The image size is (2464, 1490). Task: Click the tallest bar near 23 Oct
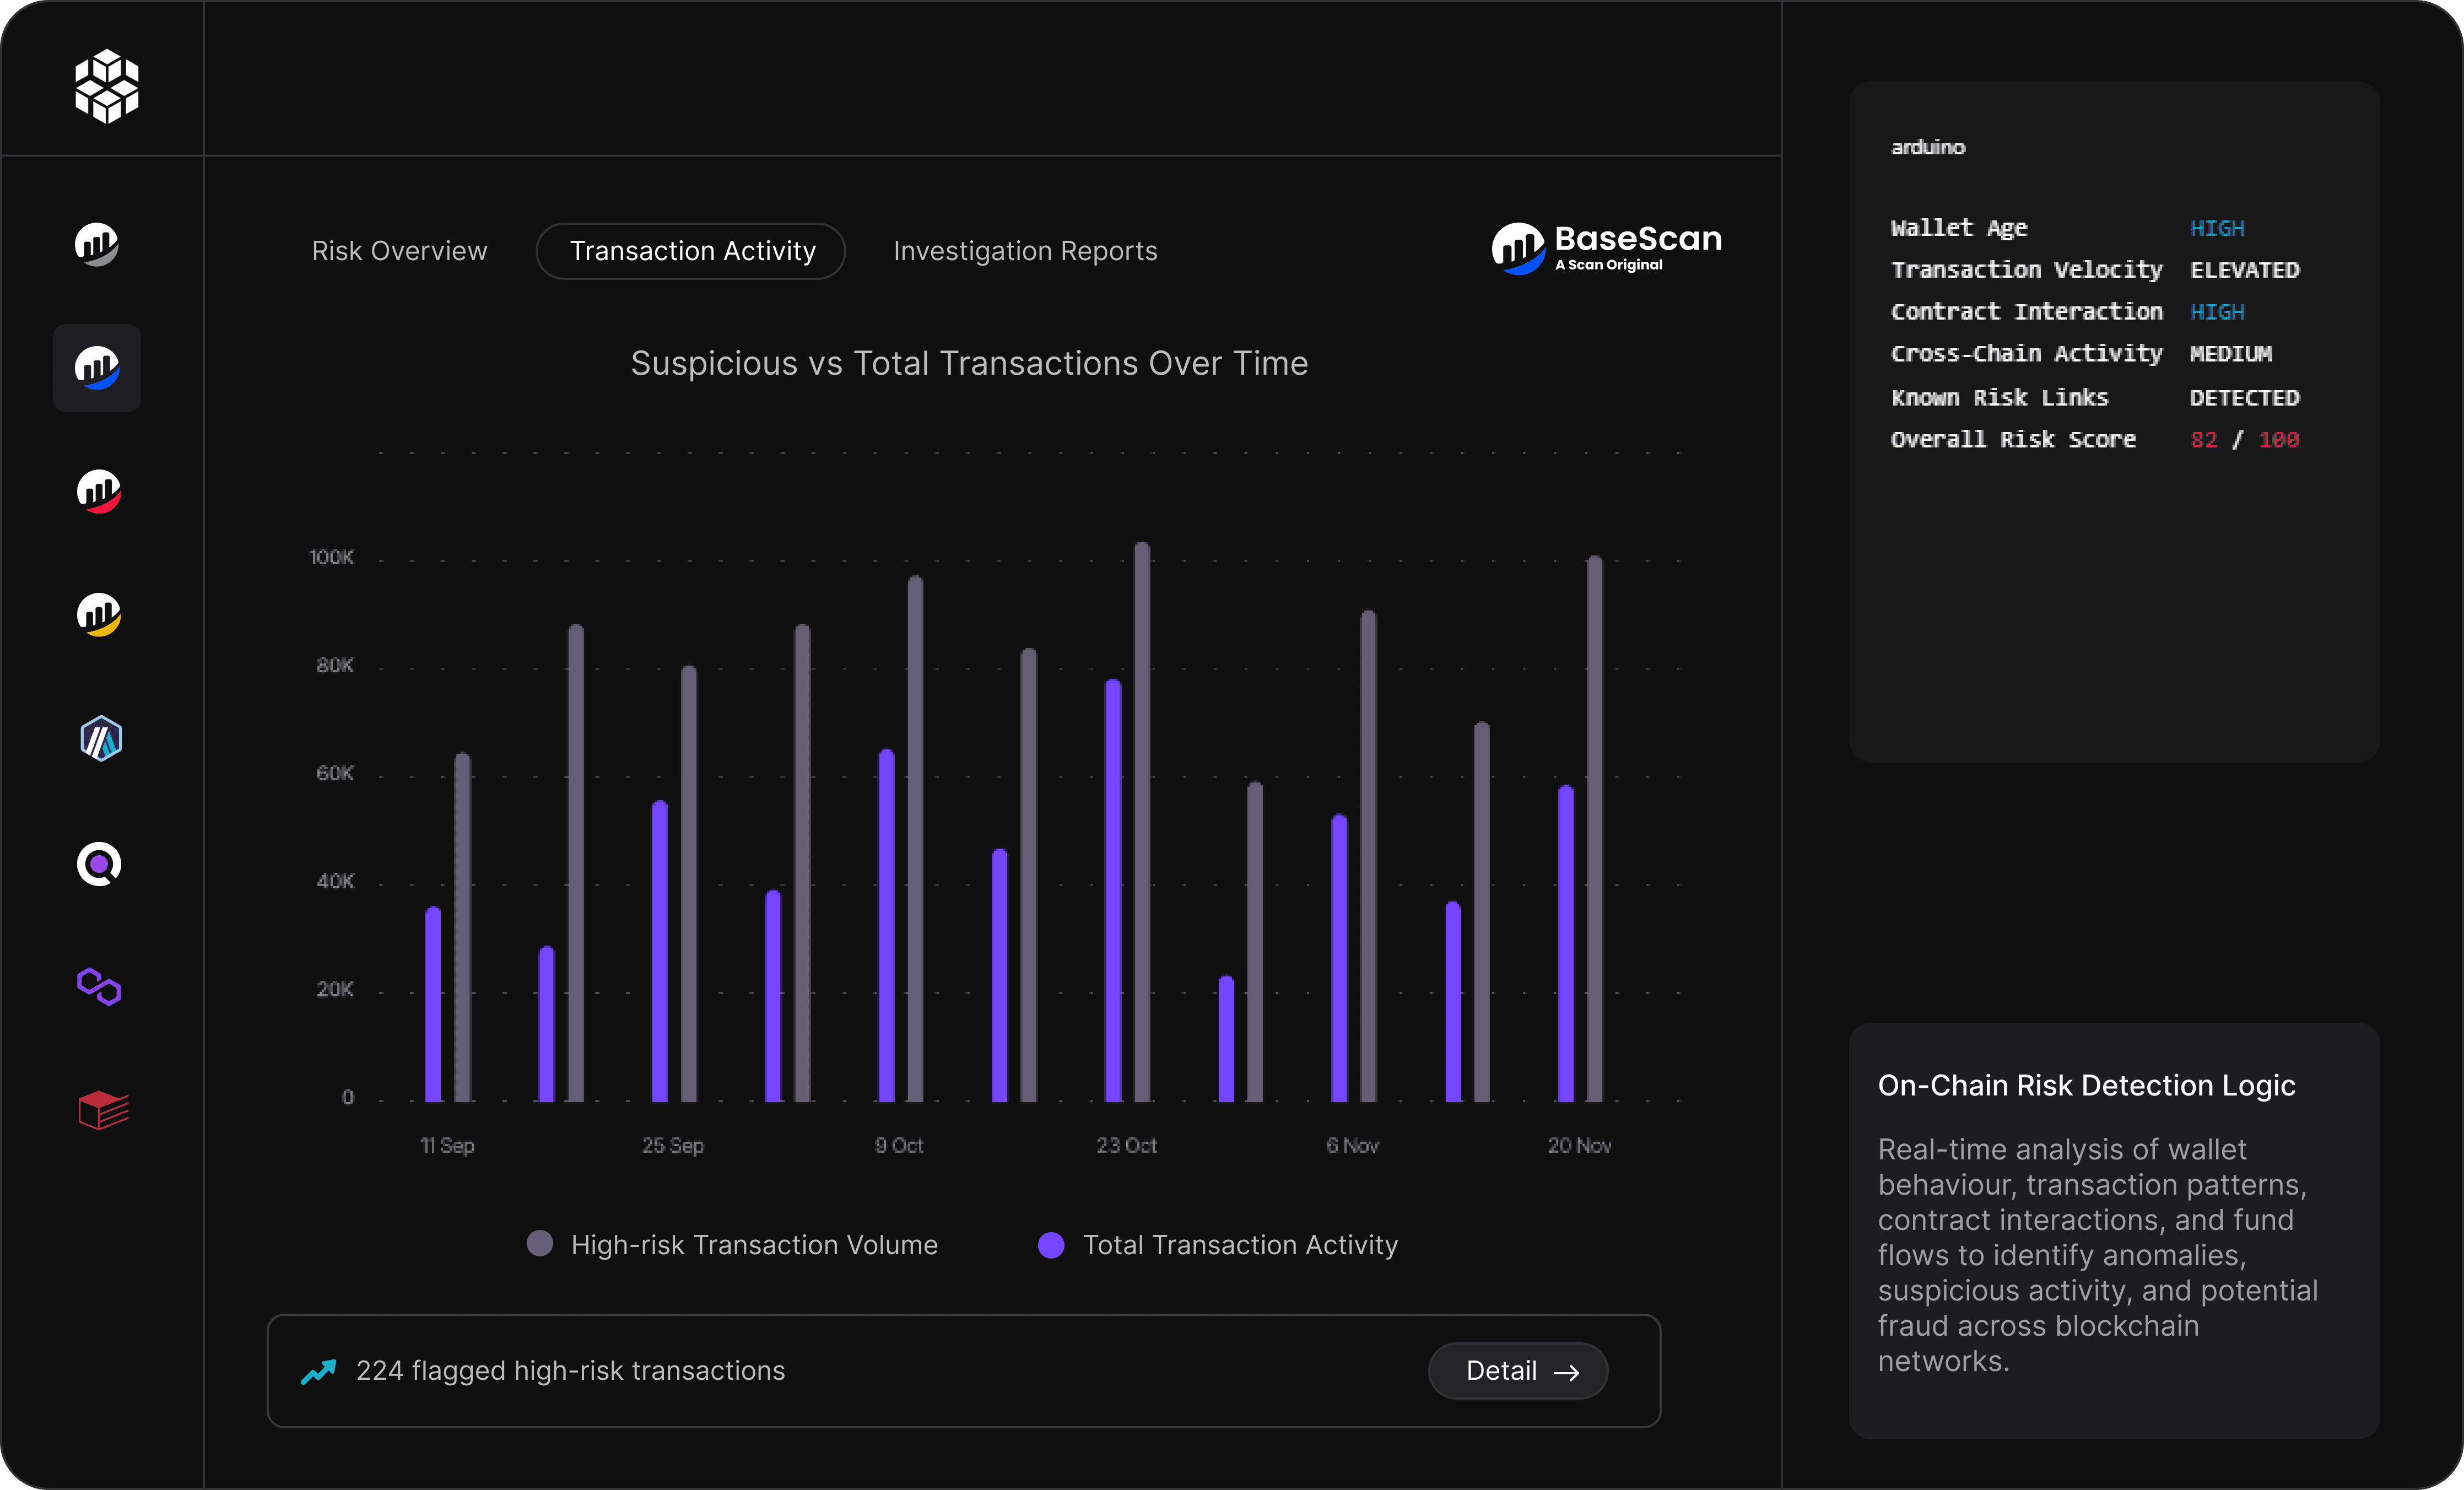coord(1143,820)
